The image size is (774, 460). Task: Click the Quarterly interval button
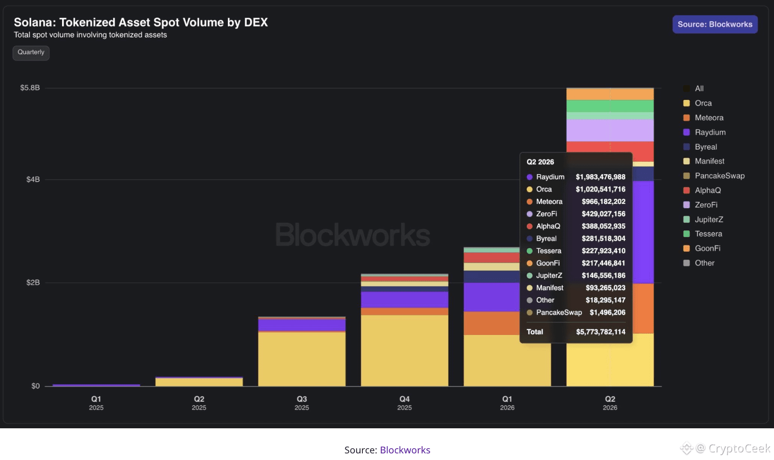point(31,53)
